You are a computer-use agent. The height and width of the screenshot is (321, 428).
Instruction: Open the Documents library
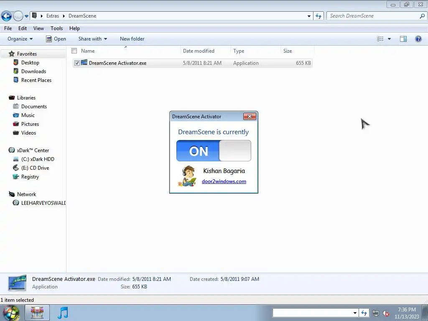(x=34, y=107)
